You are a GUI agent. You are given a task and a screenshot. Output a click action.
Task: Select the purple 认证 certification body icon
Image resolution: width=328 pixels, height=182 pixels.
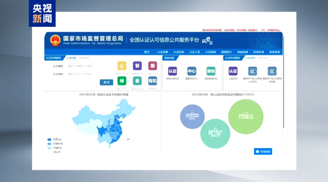pyautogui.click(x=233, y=71)
